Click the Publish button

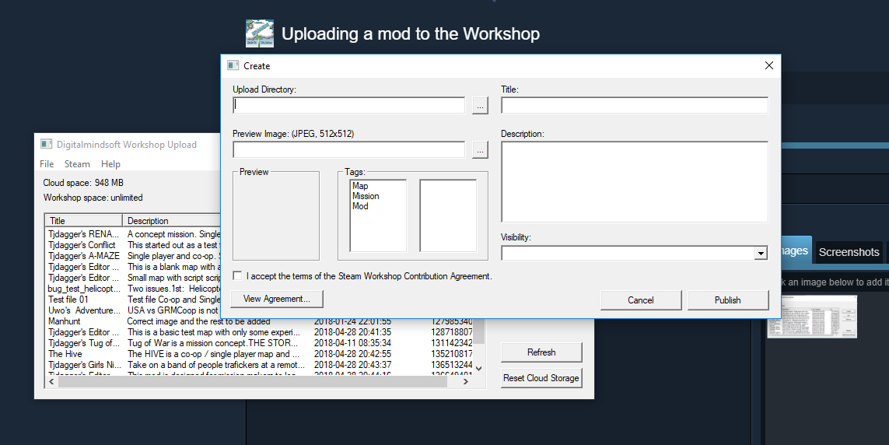click(727, 300)
